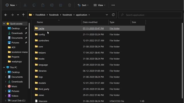The width and height of the screenshot is (184, 103).
Task: Open the View dropdown
Action: click(x=99, y=5)
